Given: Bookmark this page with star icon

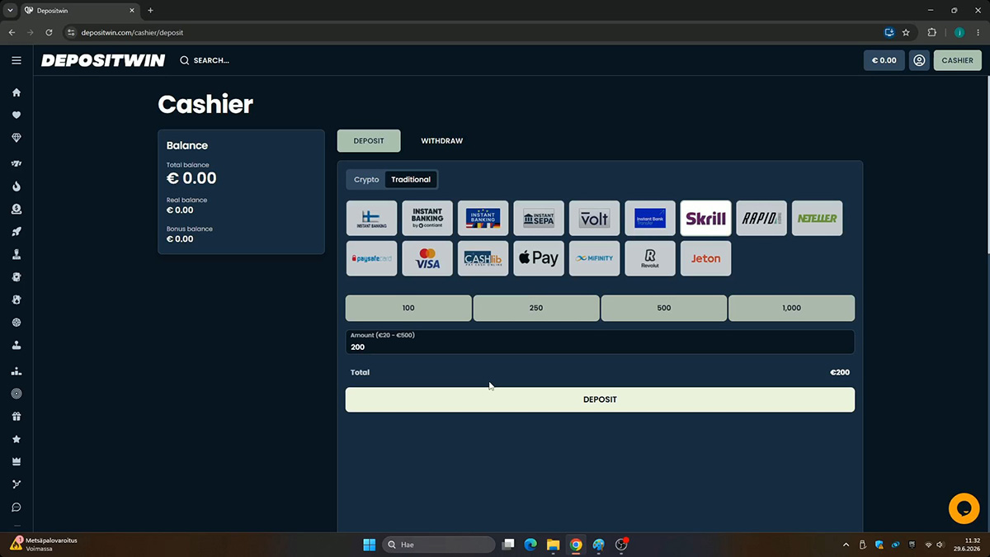Looking at the screenshot, I should click(x=906, y=33).
